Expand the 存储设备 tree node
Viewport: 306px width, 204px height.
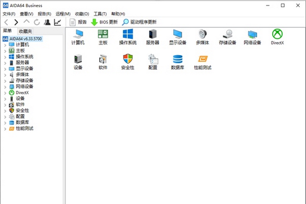pyautogui.click(x=5, y=81)
